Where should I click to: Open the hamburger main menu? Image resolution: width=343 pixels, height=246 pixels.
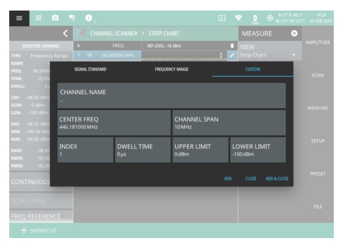pyautogui.click(x=19, y=18)
